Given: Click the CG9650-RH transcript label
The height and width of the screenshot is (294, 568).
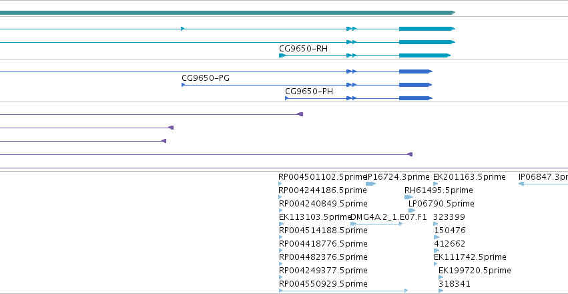Looking at the screenshot, I should tap(303, 49).
